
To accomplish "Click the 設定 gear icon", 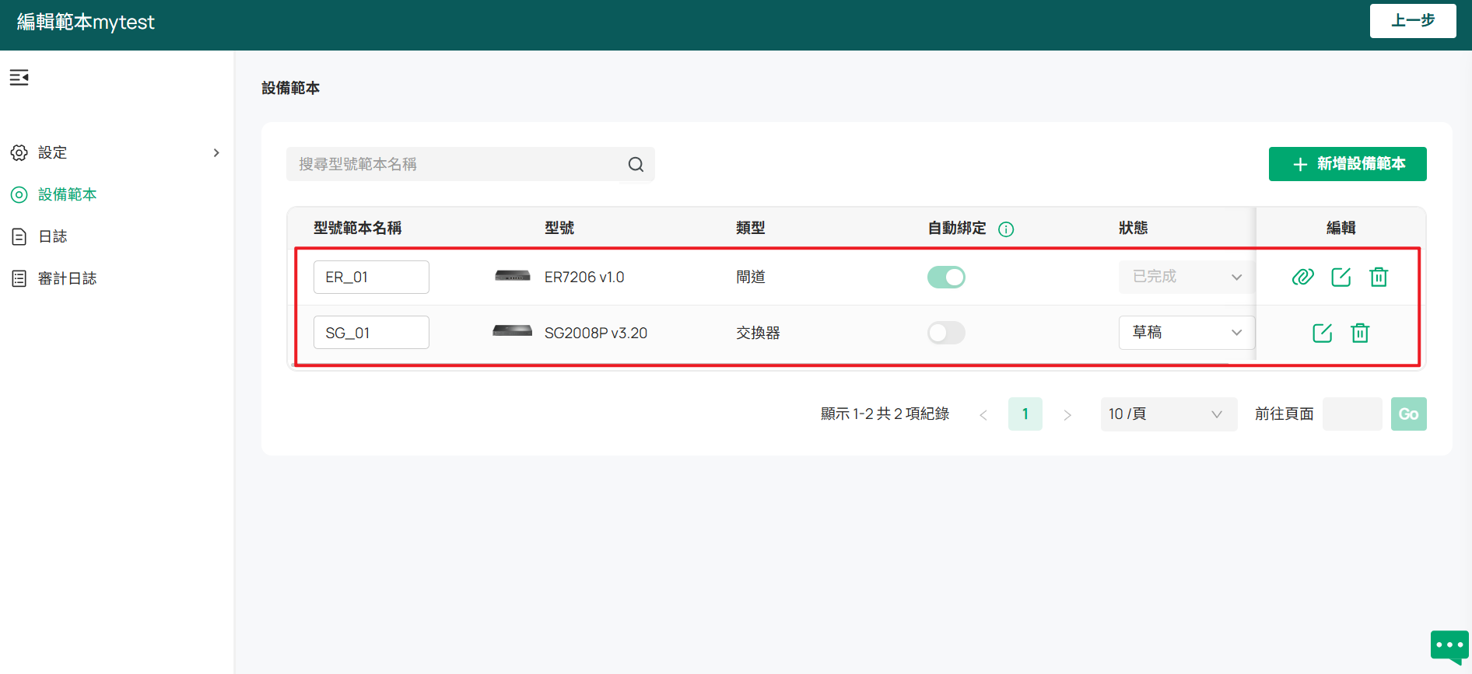I will pos(19,152).
